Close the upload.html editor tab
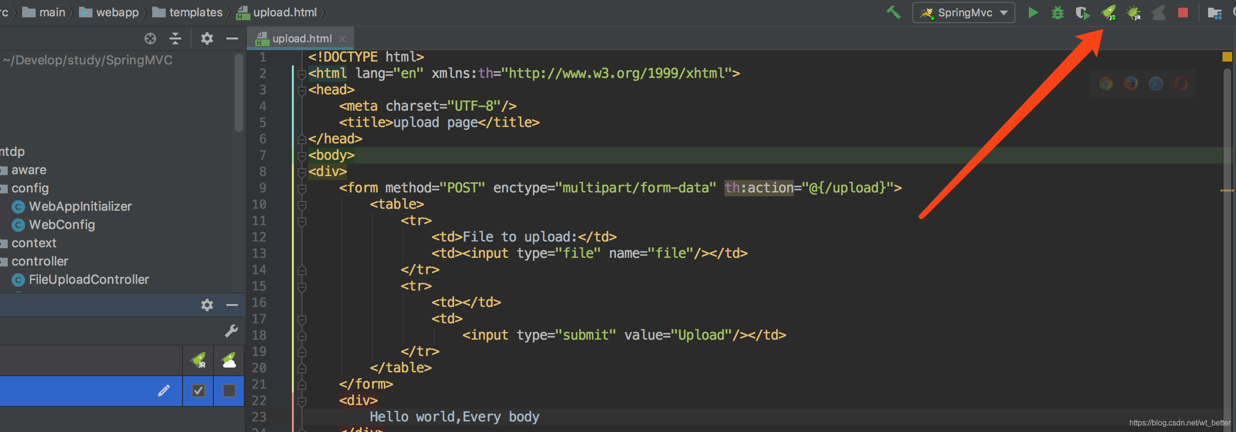Viewport: 1236px width, 432px height. [x=342, y=38]
